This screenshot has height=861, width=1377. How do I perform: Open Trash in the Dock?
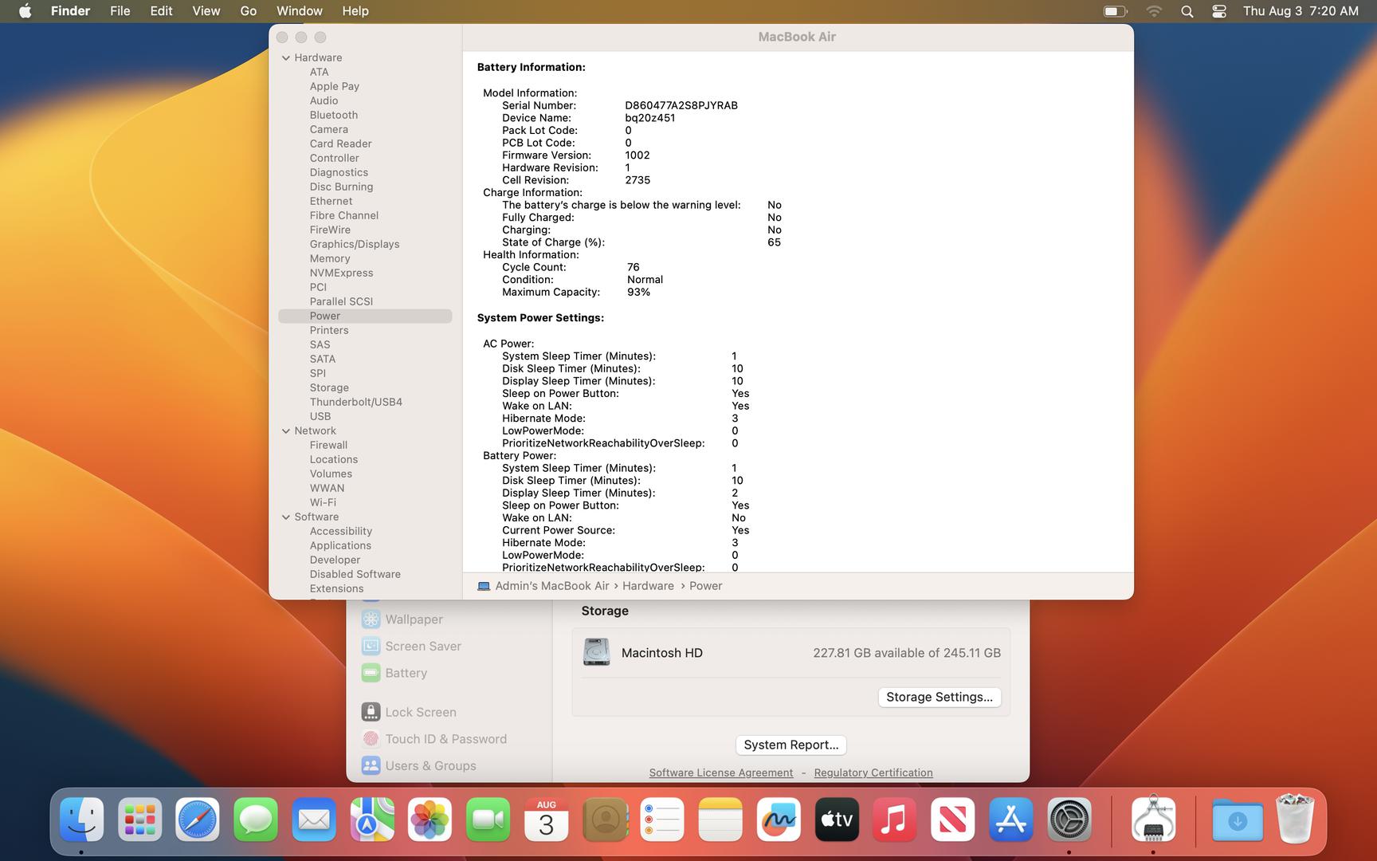(x=1296, y=818)
